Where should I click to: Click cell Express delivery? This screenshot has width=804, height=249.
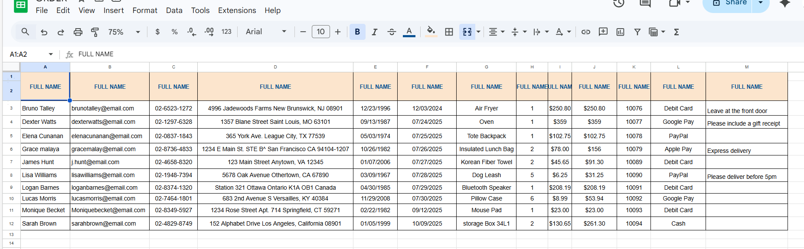(x=747, y=149)
